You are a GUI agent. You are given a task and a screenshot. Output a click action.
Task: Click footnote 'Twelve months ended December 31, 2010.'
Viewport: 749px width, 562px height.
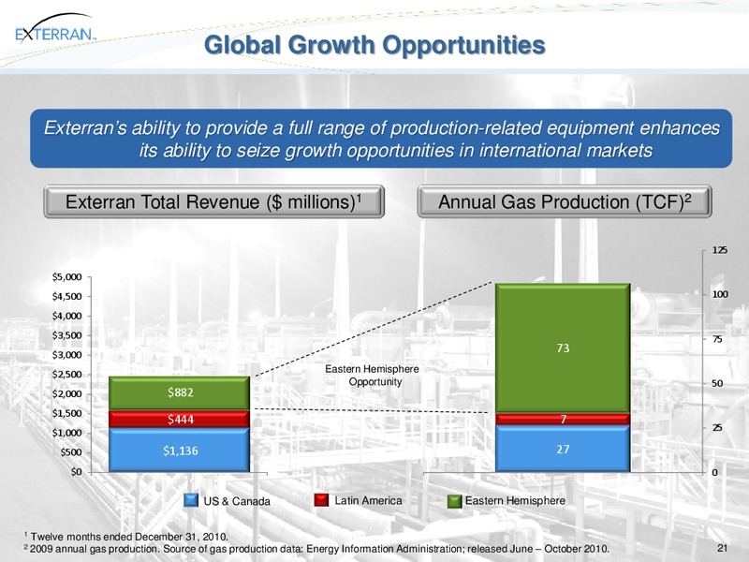125,537
